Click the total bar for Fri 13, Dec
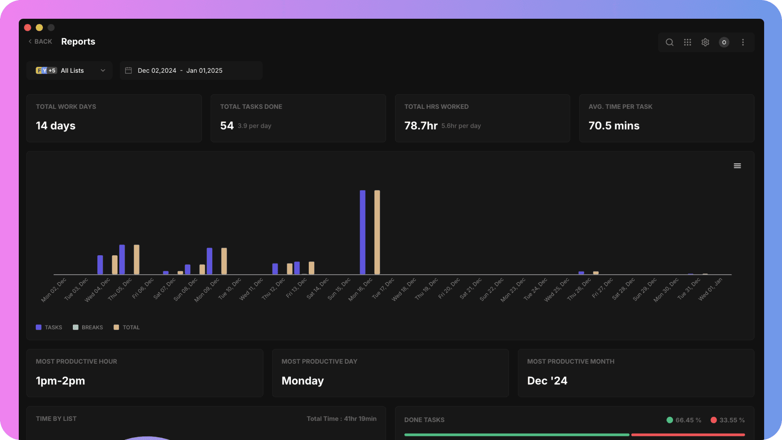This screenshot has height=440, width=782. coord(311,268)
